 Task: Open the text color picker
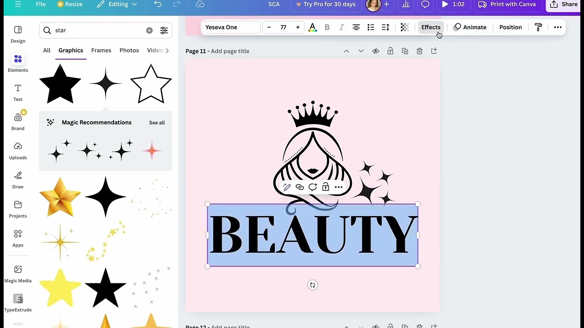coord(313,27)
